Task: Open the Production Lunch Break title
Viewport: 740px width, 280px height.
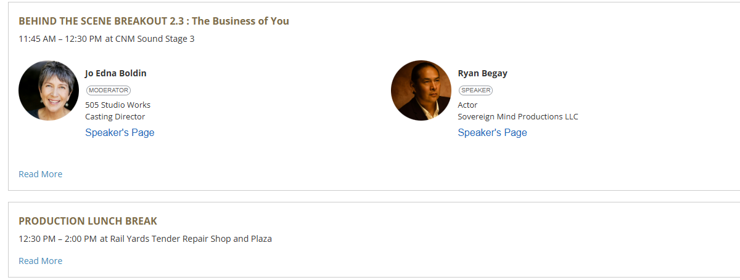Action: point(88,221)
